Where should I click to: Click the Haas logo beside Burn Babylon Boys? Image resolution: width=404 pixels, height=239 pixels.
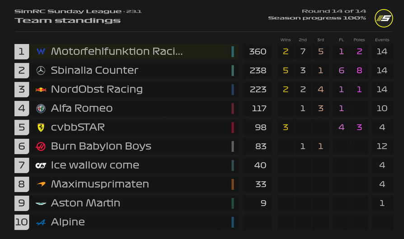(x=41, y=146)
